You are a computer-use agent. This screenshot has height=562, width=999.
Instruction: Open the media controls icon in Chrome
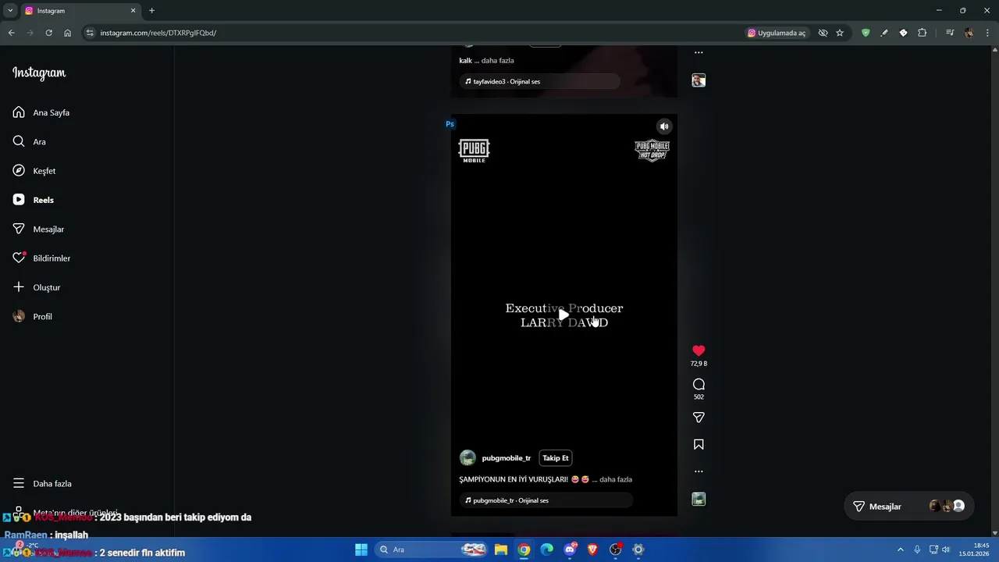pyautogui.click(x=950, y=33)
